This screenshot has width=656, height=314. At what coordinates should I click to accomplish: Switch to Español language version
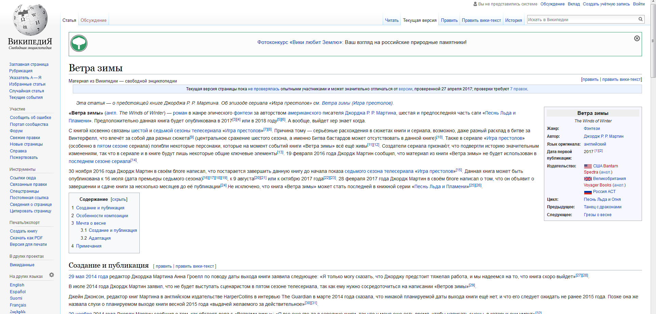pyautogui.click(x=18, y=292)
